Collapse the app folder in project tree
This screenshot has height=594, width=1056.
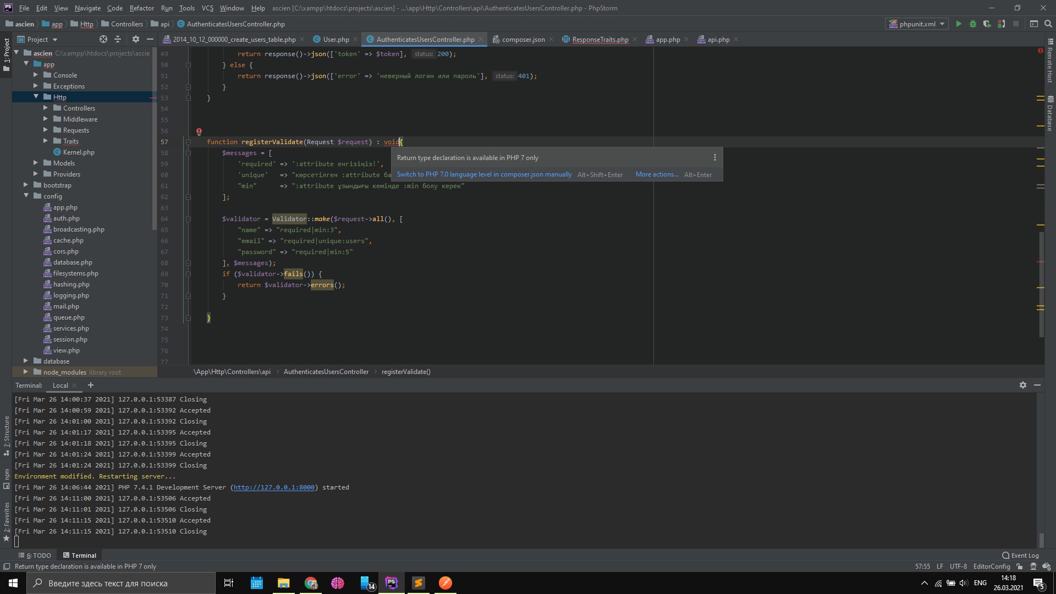point(26,64)
